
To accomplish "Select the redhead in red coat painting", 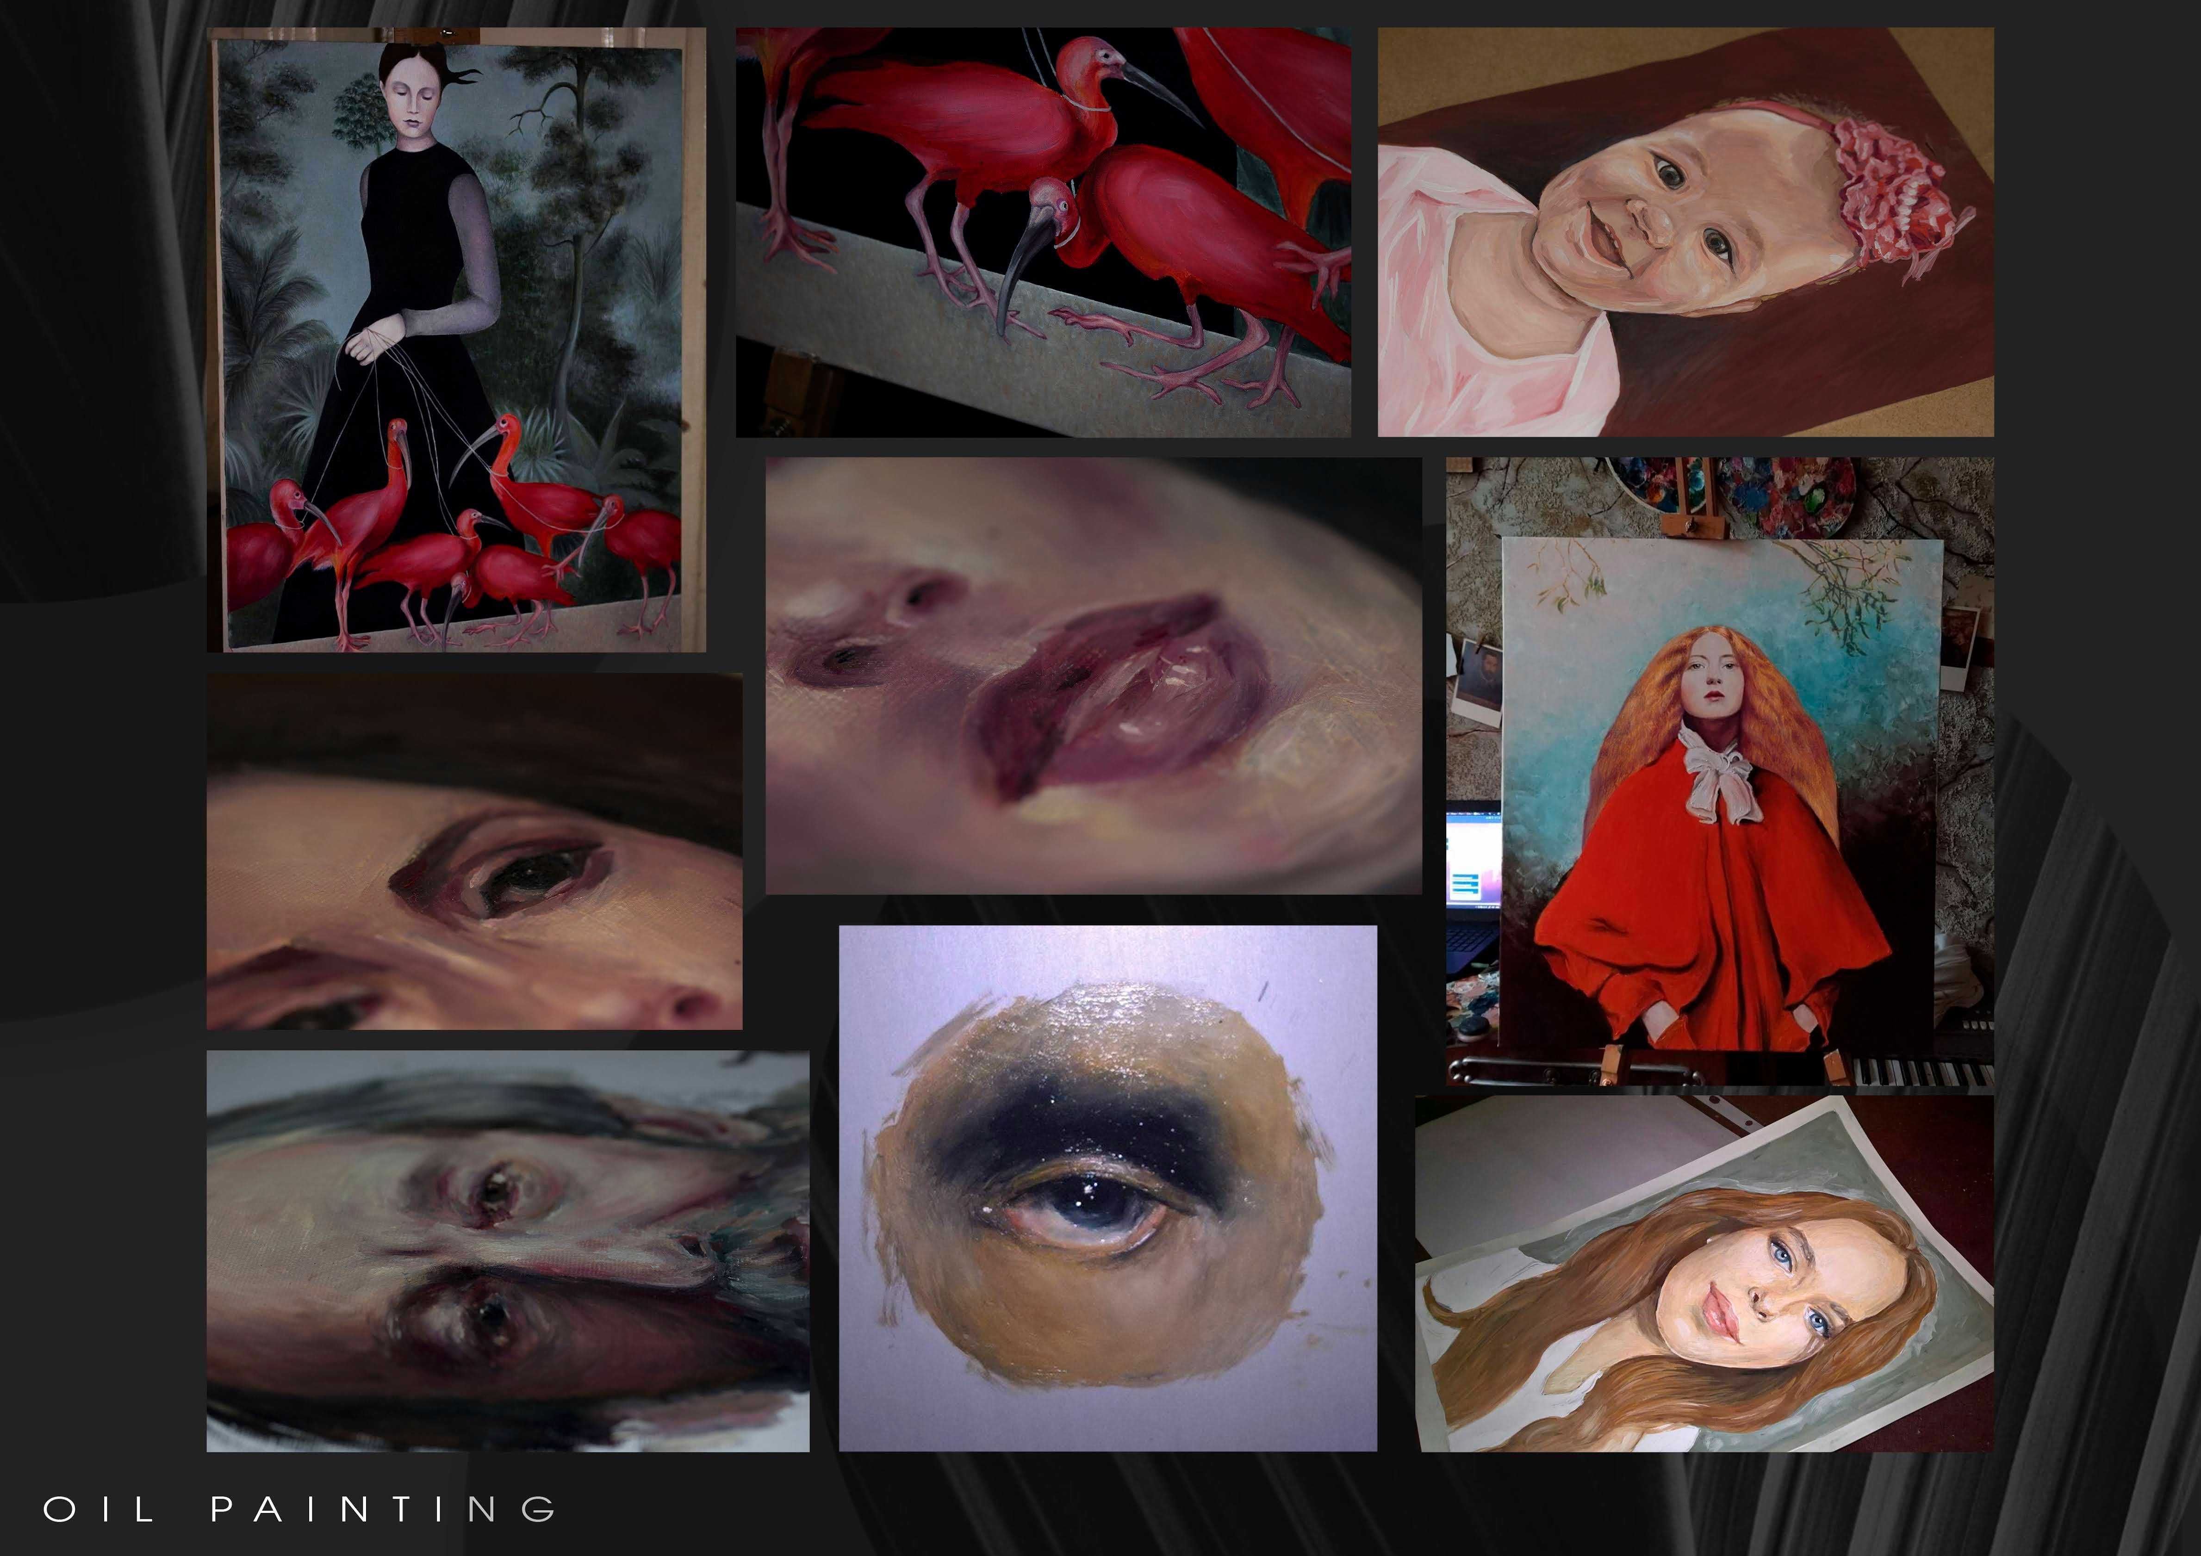I will 1721,772.
